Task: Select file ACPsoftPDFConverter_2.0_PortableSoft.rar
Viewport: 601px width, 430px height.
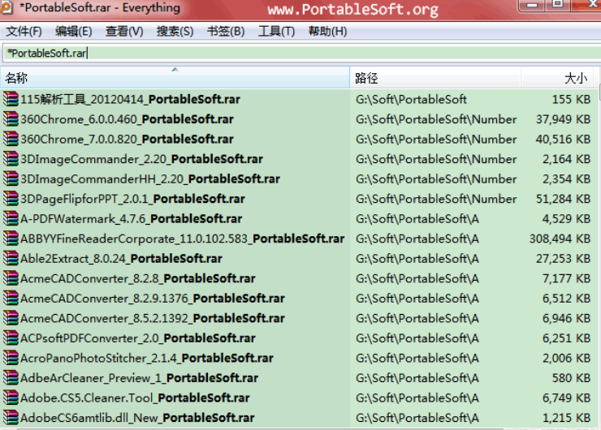Action: coord(138,338)
